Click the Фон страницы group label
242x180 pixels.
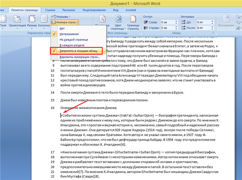click(x=117, y=33)
